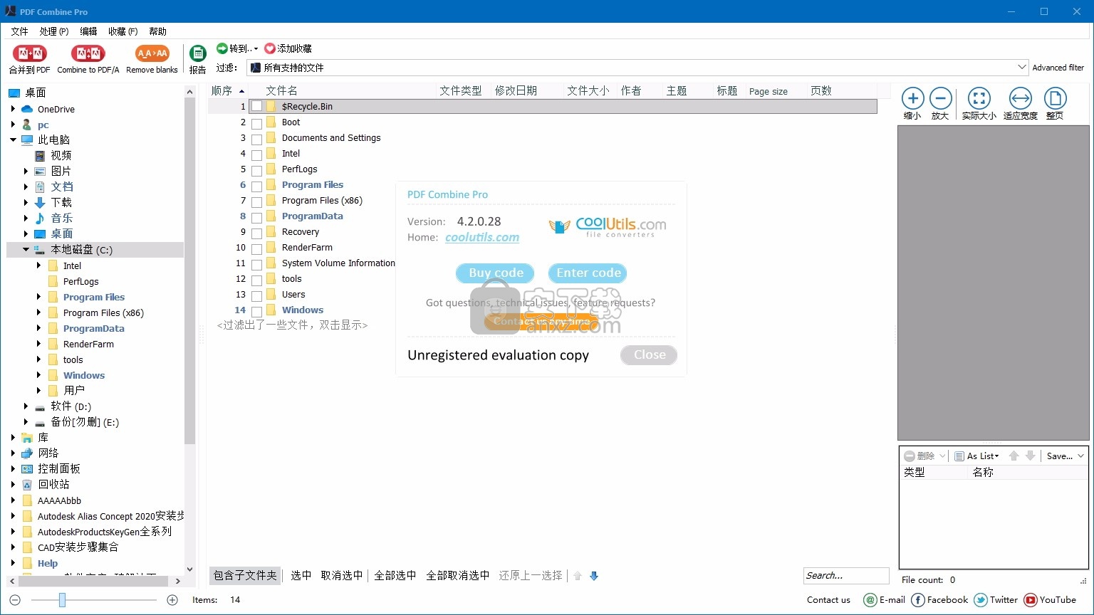The width and height of the screenshot is (1094, 615).
Task: Check the $Recycle.Bin row checkbox
Action: tap(256, 106)
